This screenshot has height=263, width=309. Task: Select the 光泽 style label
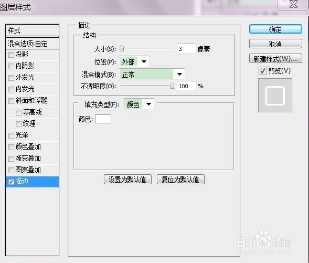22,135
